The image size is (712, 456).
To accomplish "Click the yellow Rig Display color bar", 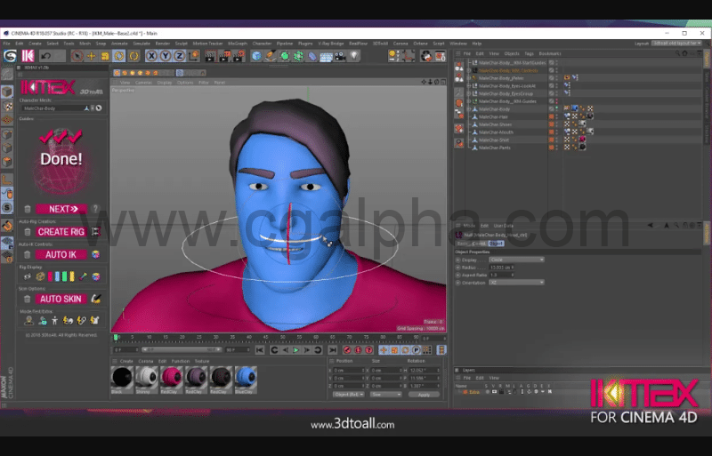I will pos(72,276).
